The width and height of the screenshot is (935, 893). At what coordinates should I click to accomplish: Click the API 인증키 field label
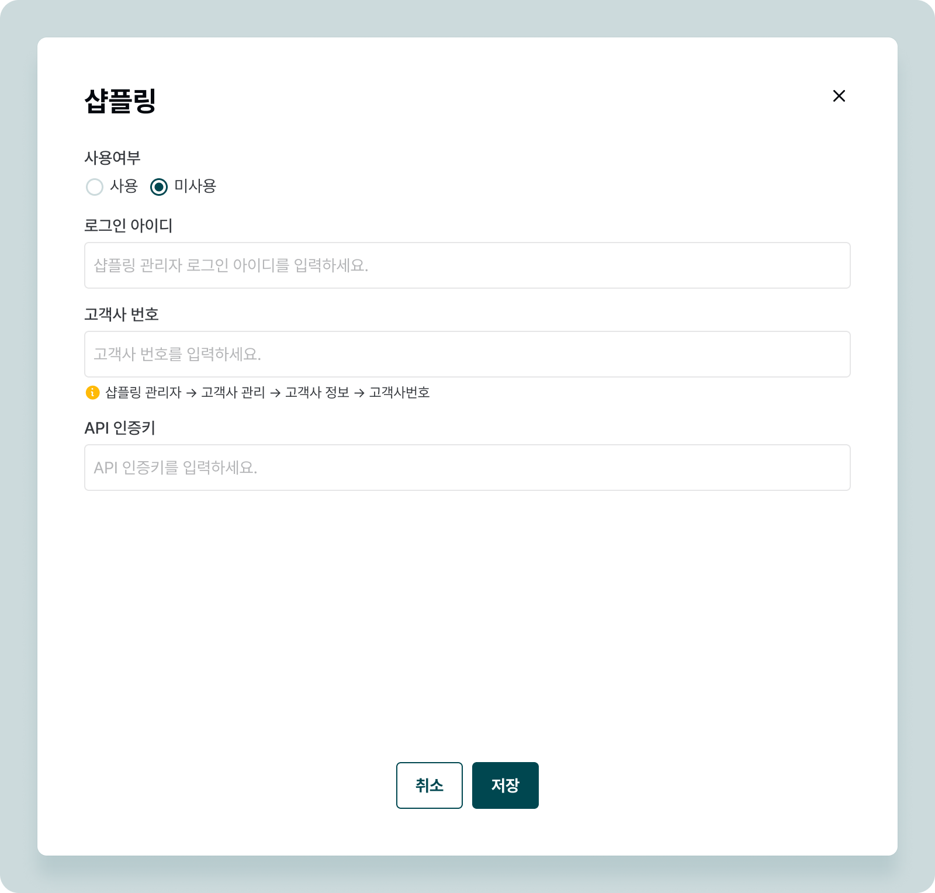point(120,428)
